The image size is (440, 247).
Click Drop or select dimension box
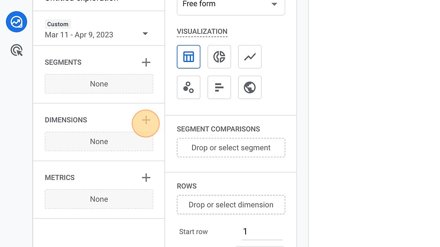pos(231,205)
